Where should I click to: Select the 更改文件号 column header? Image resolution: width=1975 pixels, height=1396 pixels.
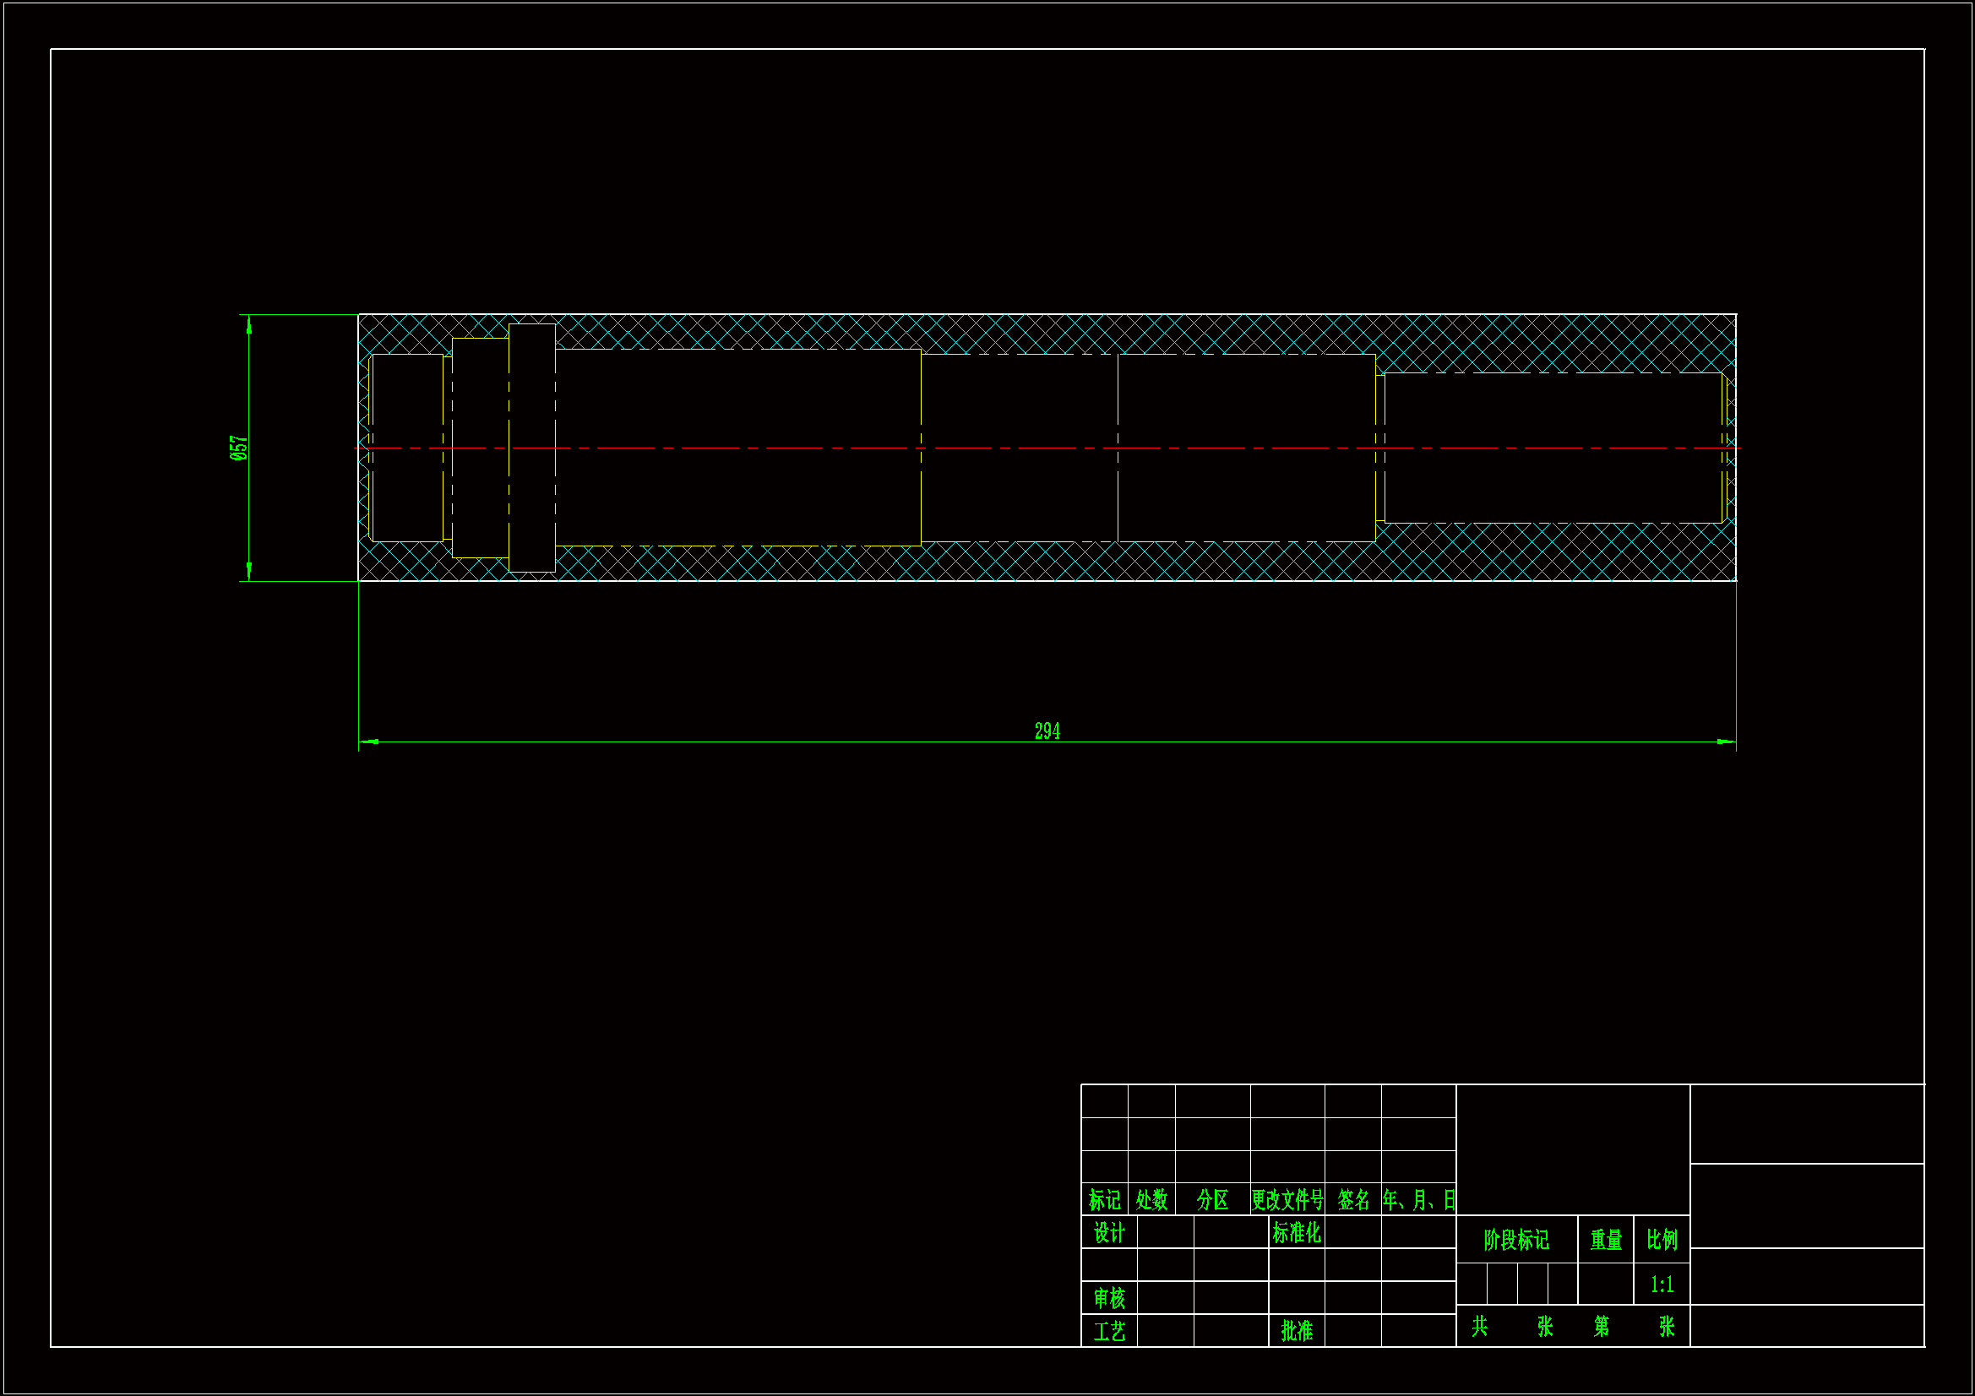coord(1287,1199)
